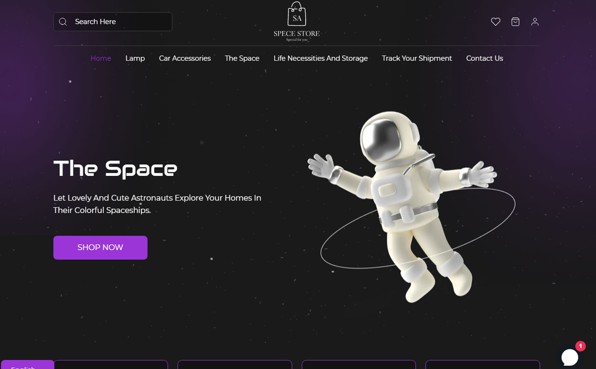Click the Spece Store logo
Image resolution: width=596 pixels, height=369 pixels.
click(x=297, y=22)
